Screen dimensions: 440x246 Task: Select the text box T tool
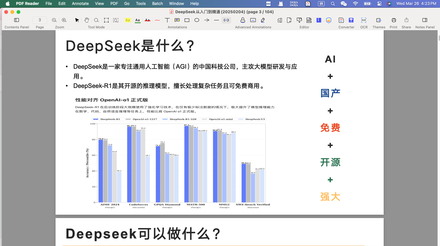pos(167,20)
